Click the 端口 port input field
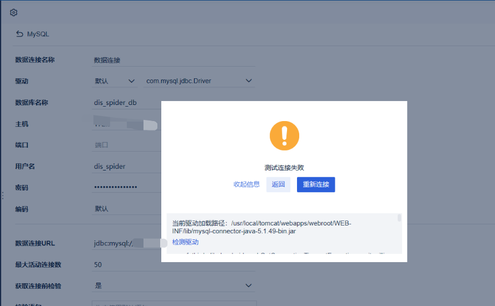 [127, 145]
